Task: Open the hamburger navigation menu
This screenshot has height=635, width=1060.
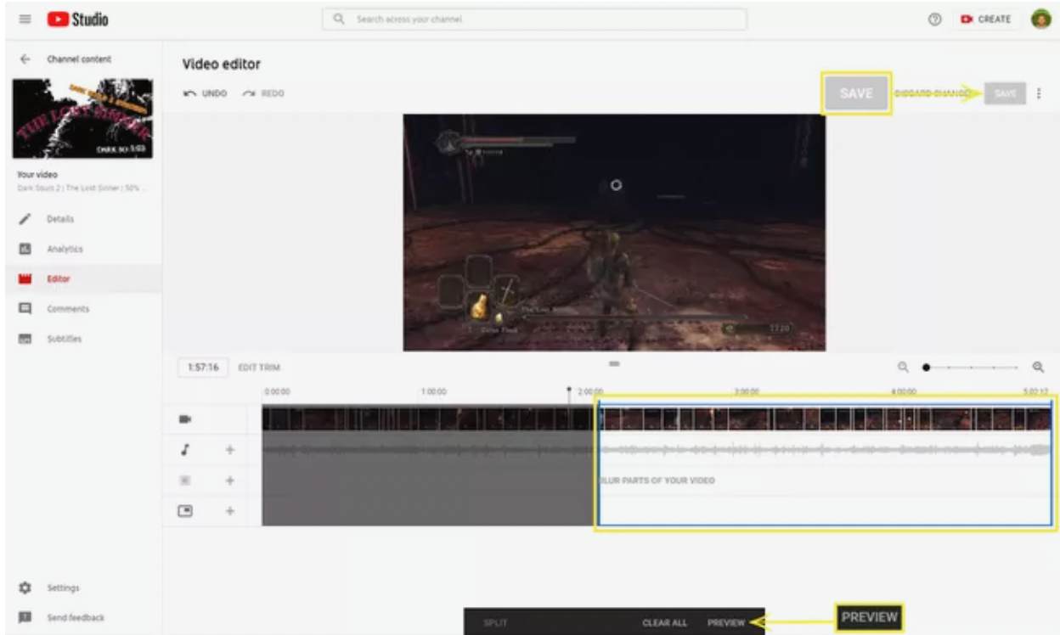Action: tap(25, 20)
